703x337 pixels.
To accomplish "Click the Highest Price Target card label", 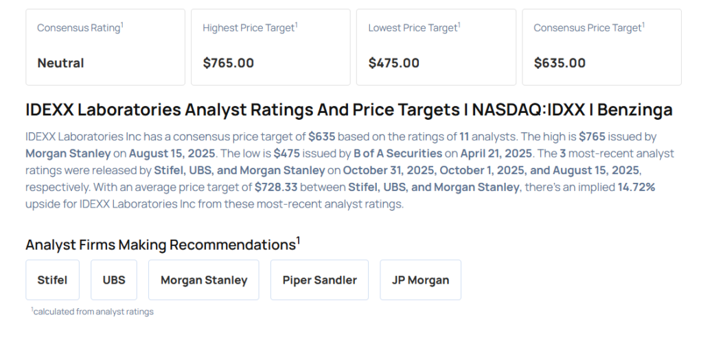I will [x=249, y=28].
